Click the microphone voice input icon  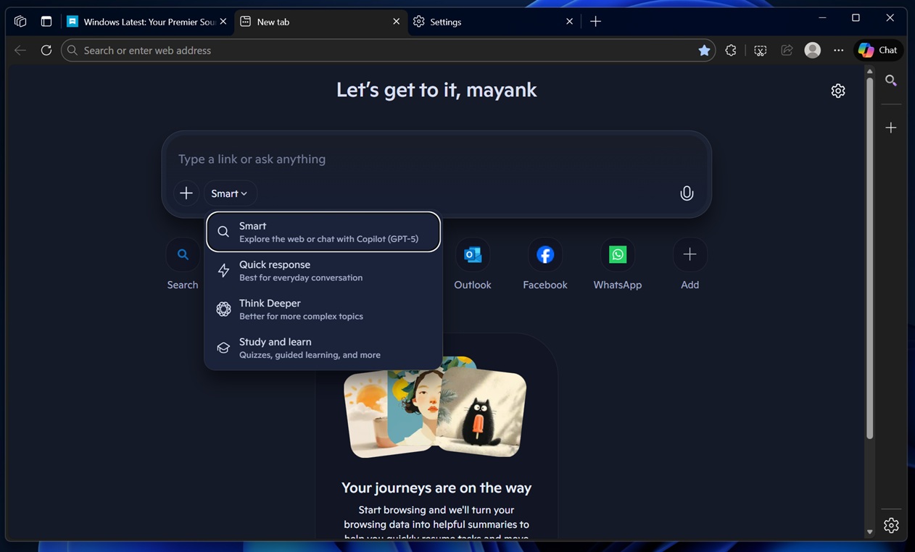[687, 193]
